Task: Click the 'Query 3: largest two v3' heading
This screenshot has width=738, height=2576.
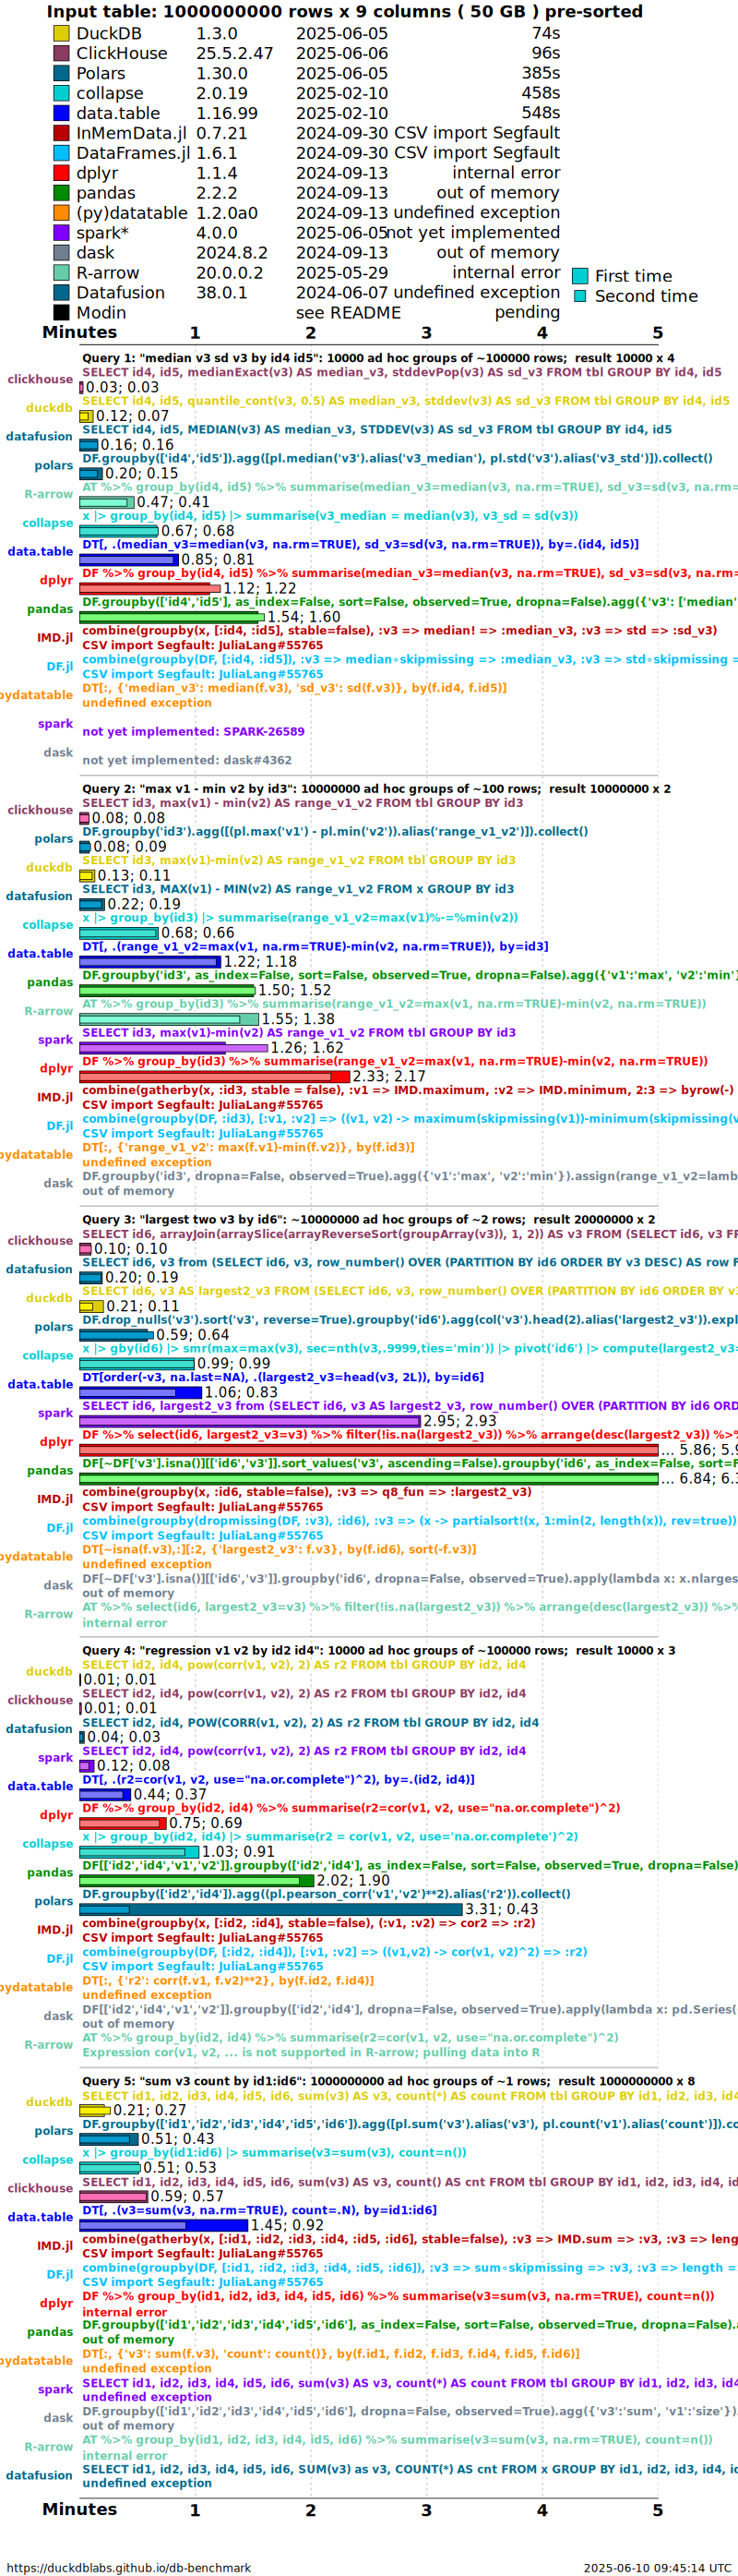Action: coord(368,1220)
